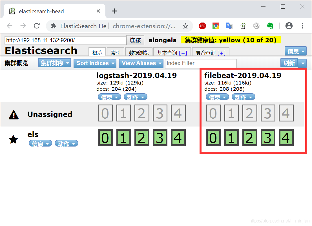Open the Chrome profile avatar

click(x=289, y=26)
